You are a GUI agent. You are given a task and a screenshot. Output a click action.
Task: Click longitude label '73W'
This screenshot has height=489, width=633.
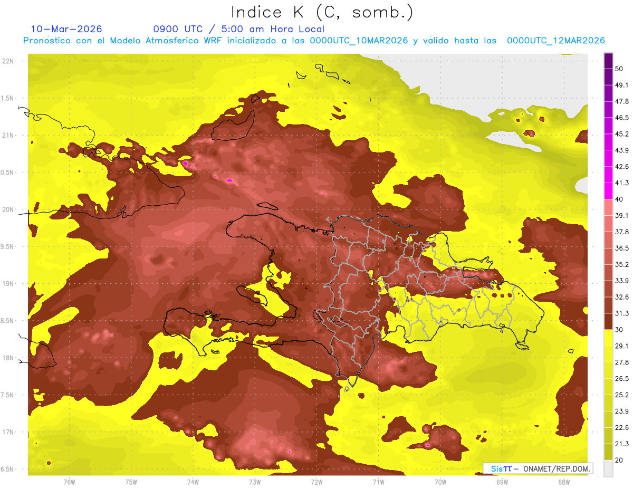[x=255, y=482]
